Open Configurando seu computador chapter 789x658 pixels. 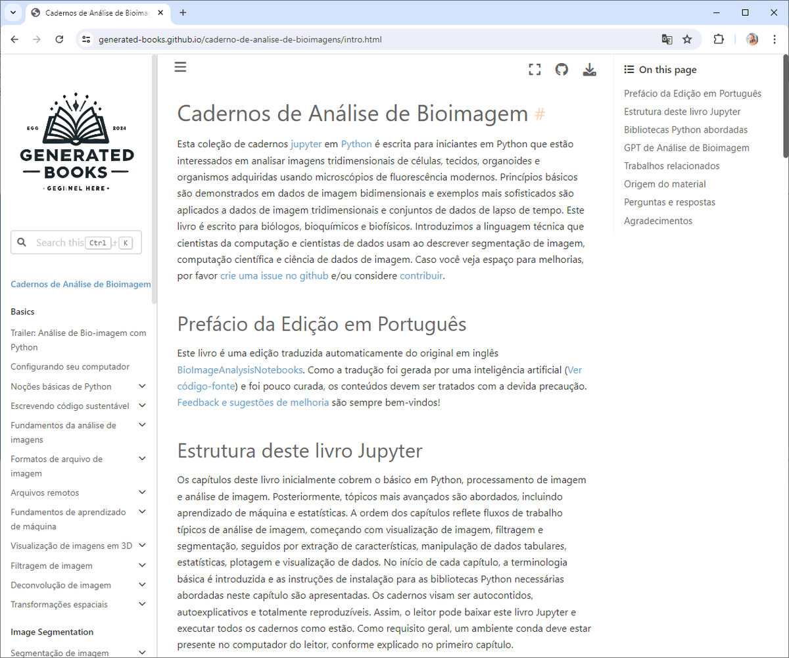coord(70,367)
